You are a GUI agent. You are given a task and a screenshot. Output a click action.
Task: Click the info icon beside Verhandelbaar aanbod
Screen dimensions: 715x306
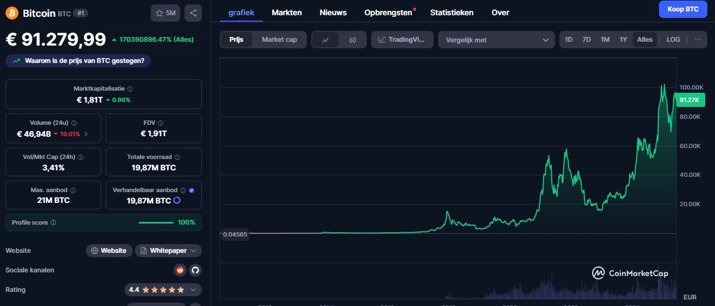(x=183, y=190)
